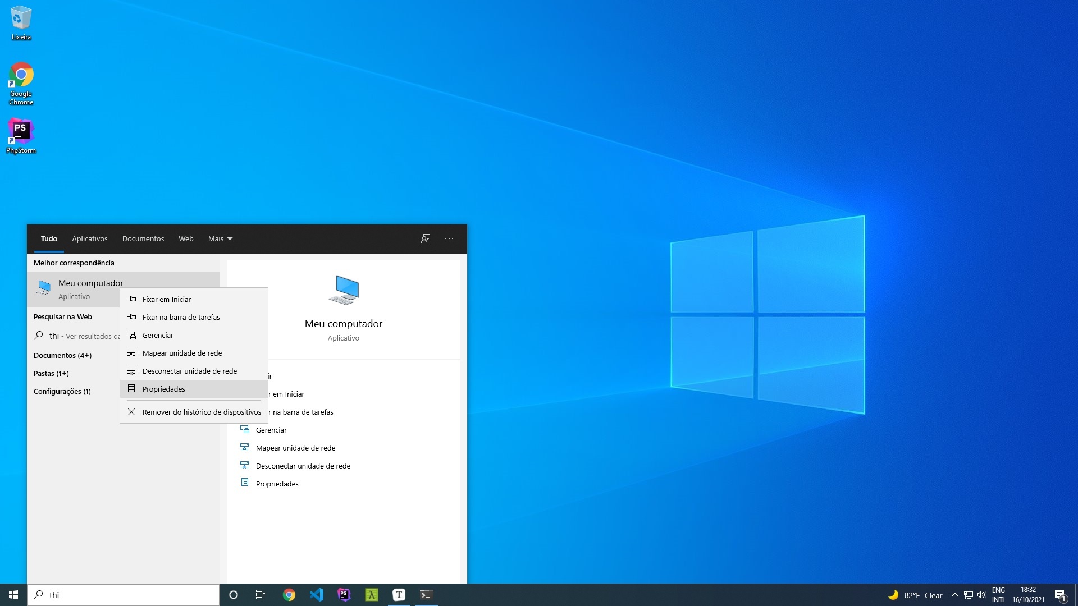Switch to the Aplicativos tab
The height and width of the screenshot is (606, 1078).
[90, 238]
